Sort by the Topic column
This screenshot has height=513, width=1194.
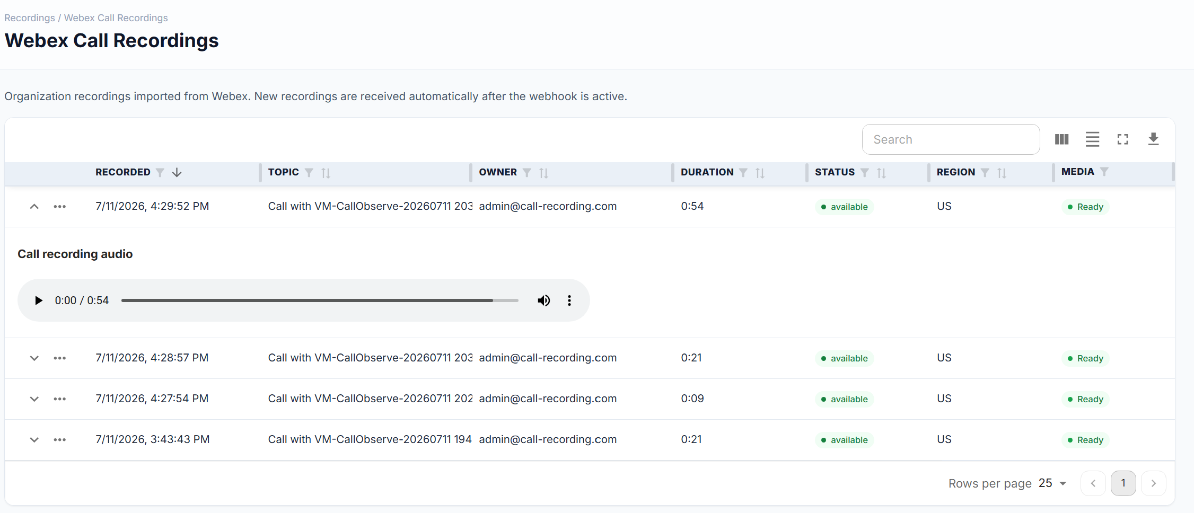click(326, 173)
